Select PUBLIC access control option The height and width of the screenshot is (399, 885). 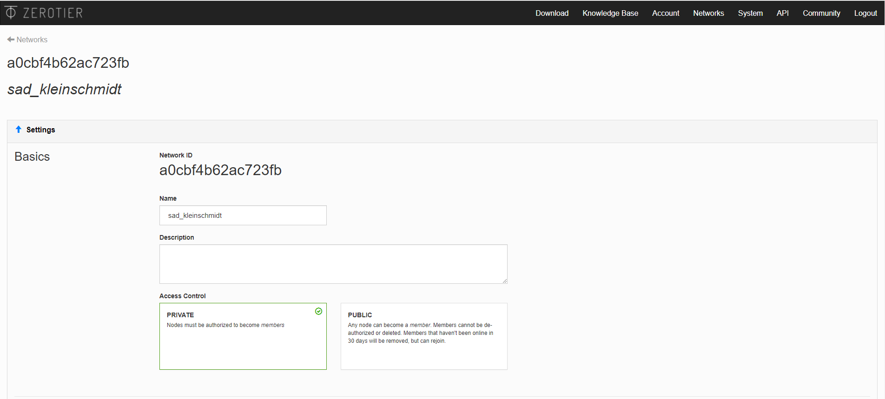click(x=423, y=336)
